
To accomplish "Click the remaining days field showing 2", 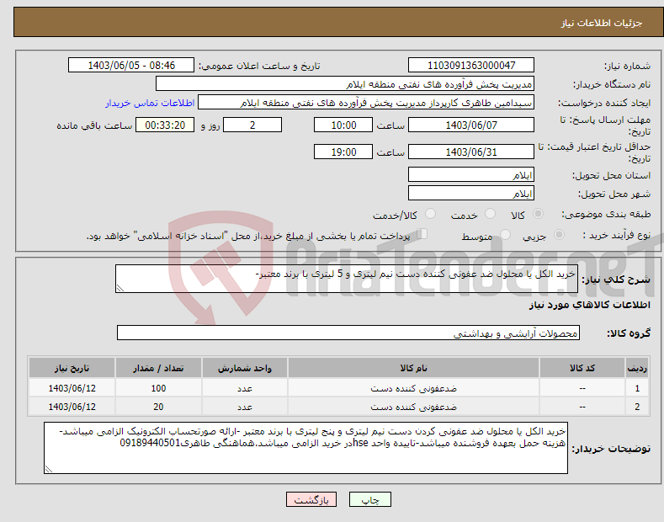I will coord(252,125).
